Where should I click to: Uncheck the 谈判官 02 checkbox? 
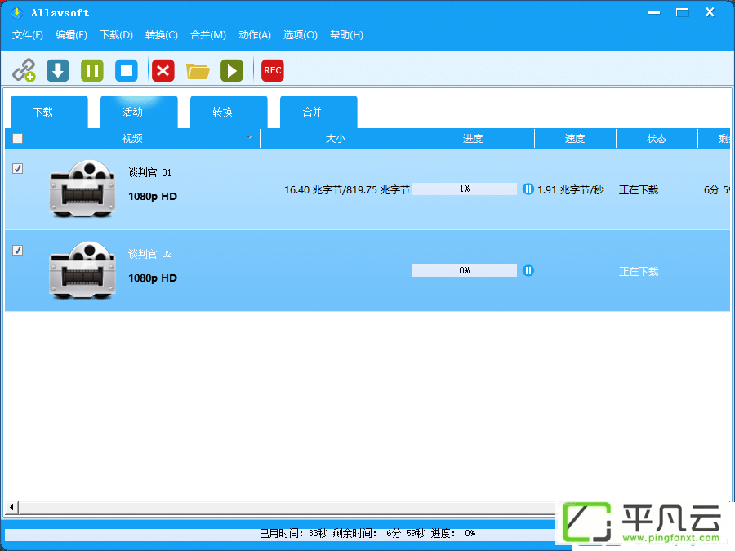point(17,251)
